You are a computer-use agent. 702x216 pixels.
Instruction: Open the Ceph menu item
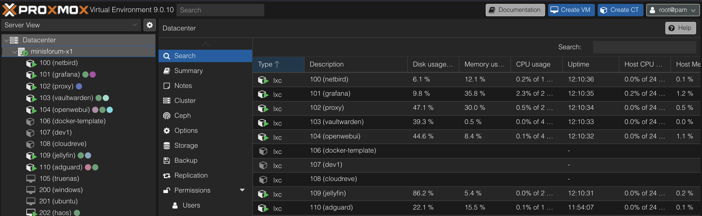pyautogui.click(x=205, y=116)
